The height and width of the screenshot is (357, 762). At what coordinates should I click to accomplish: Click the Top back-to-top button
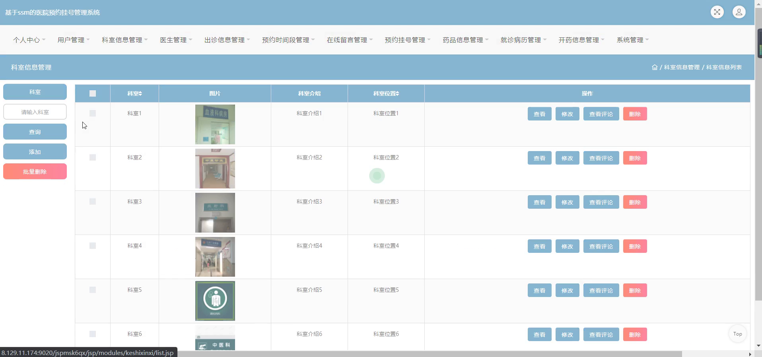coord(738,334)
